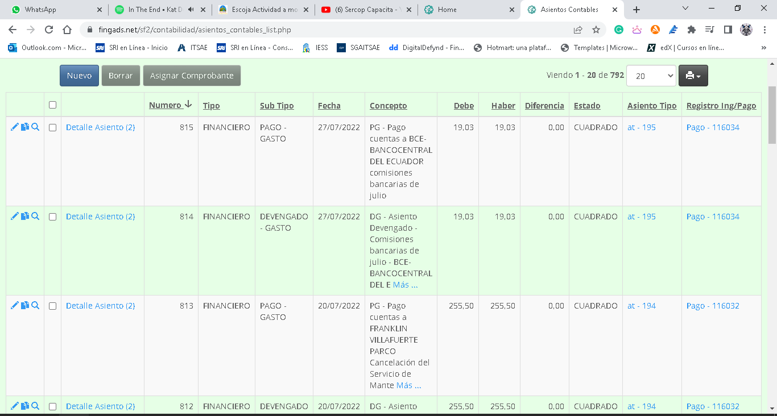Click the bookmark star icon in address bar
Viewport: 777px width, 416px height.
click(596, 30)
